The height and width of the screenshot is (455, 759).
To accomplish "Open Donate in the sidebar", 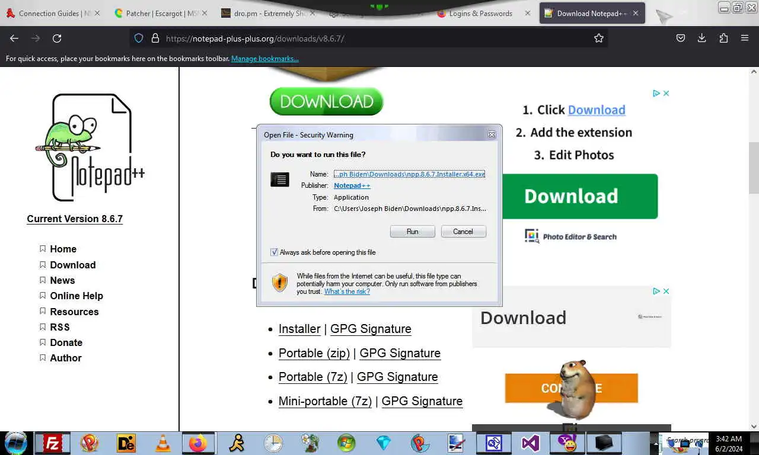I will tap(66, 342).
